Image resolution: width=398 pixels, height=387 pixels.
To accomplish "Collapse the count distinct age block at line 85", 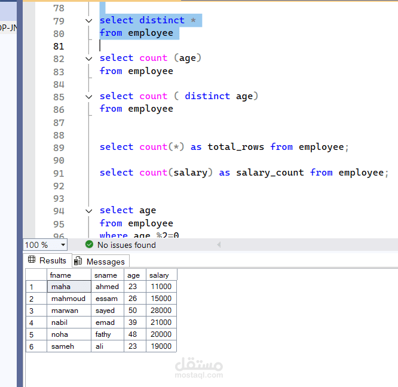I will pyautogui.click(x=88, y=97).
